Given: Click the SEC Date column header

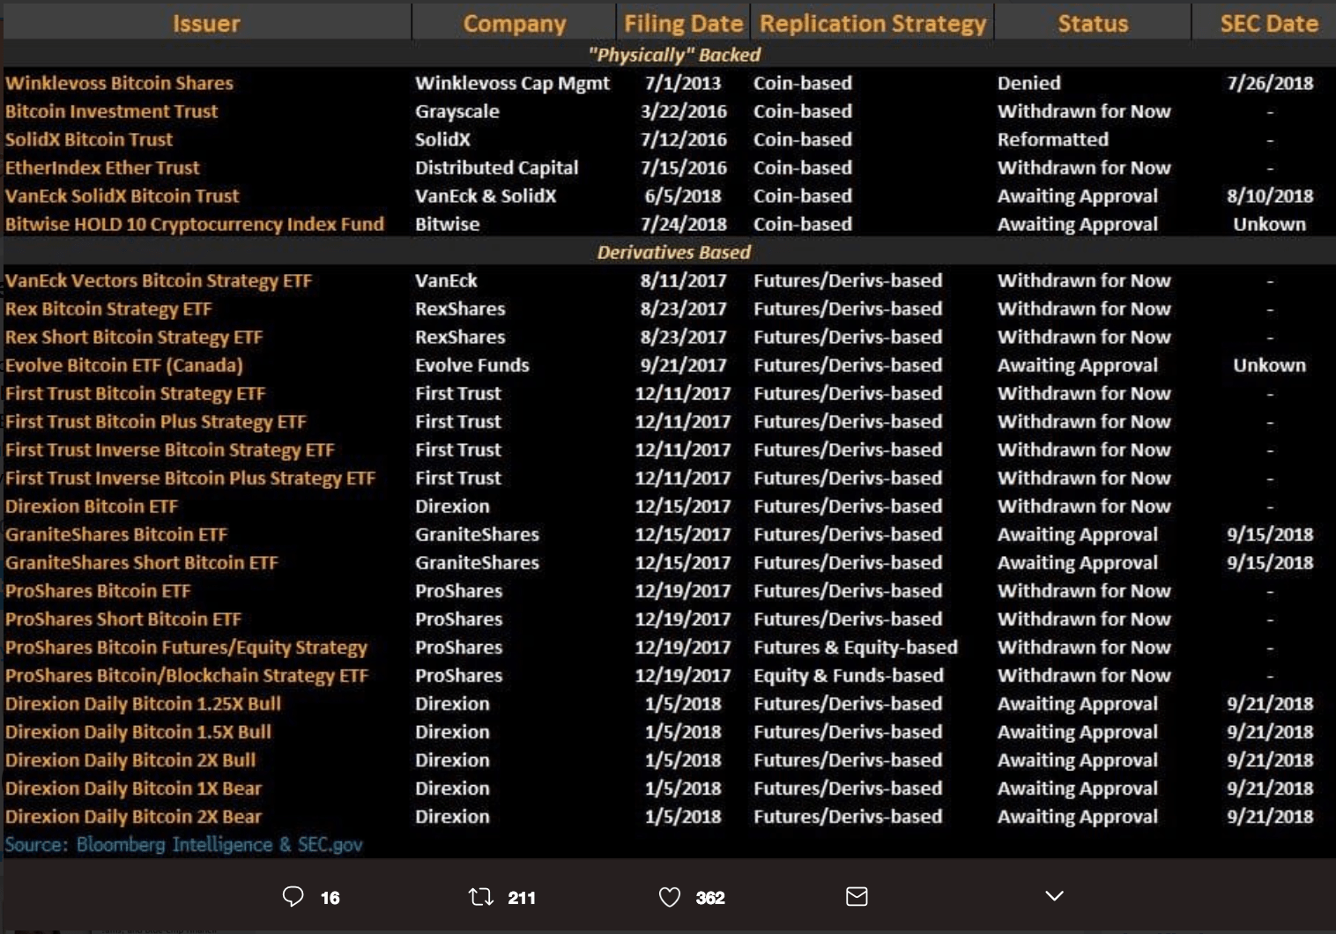Looking at the screenshot, I should [1269, 24].
